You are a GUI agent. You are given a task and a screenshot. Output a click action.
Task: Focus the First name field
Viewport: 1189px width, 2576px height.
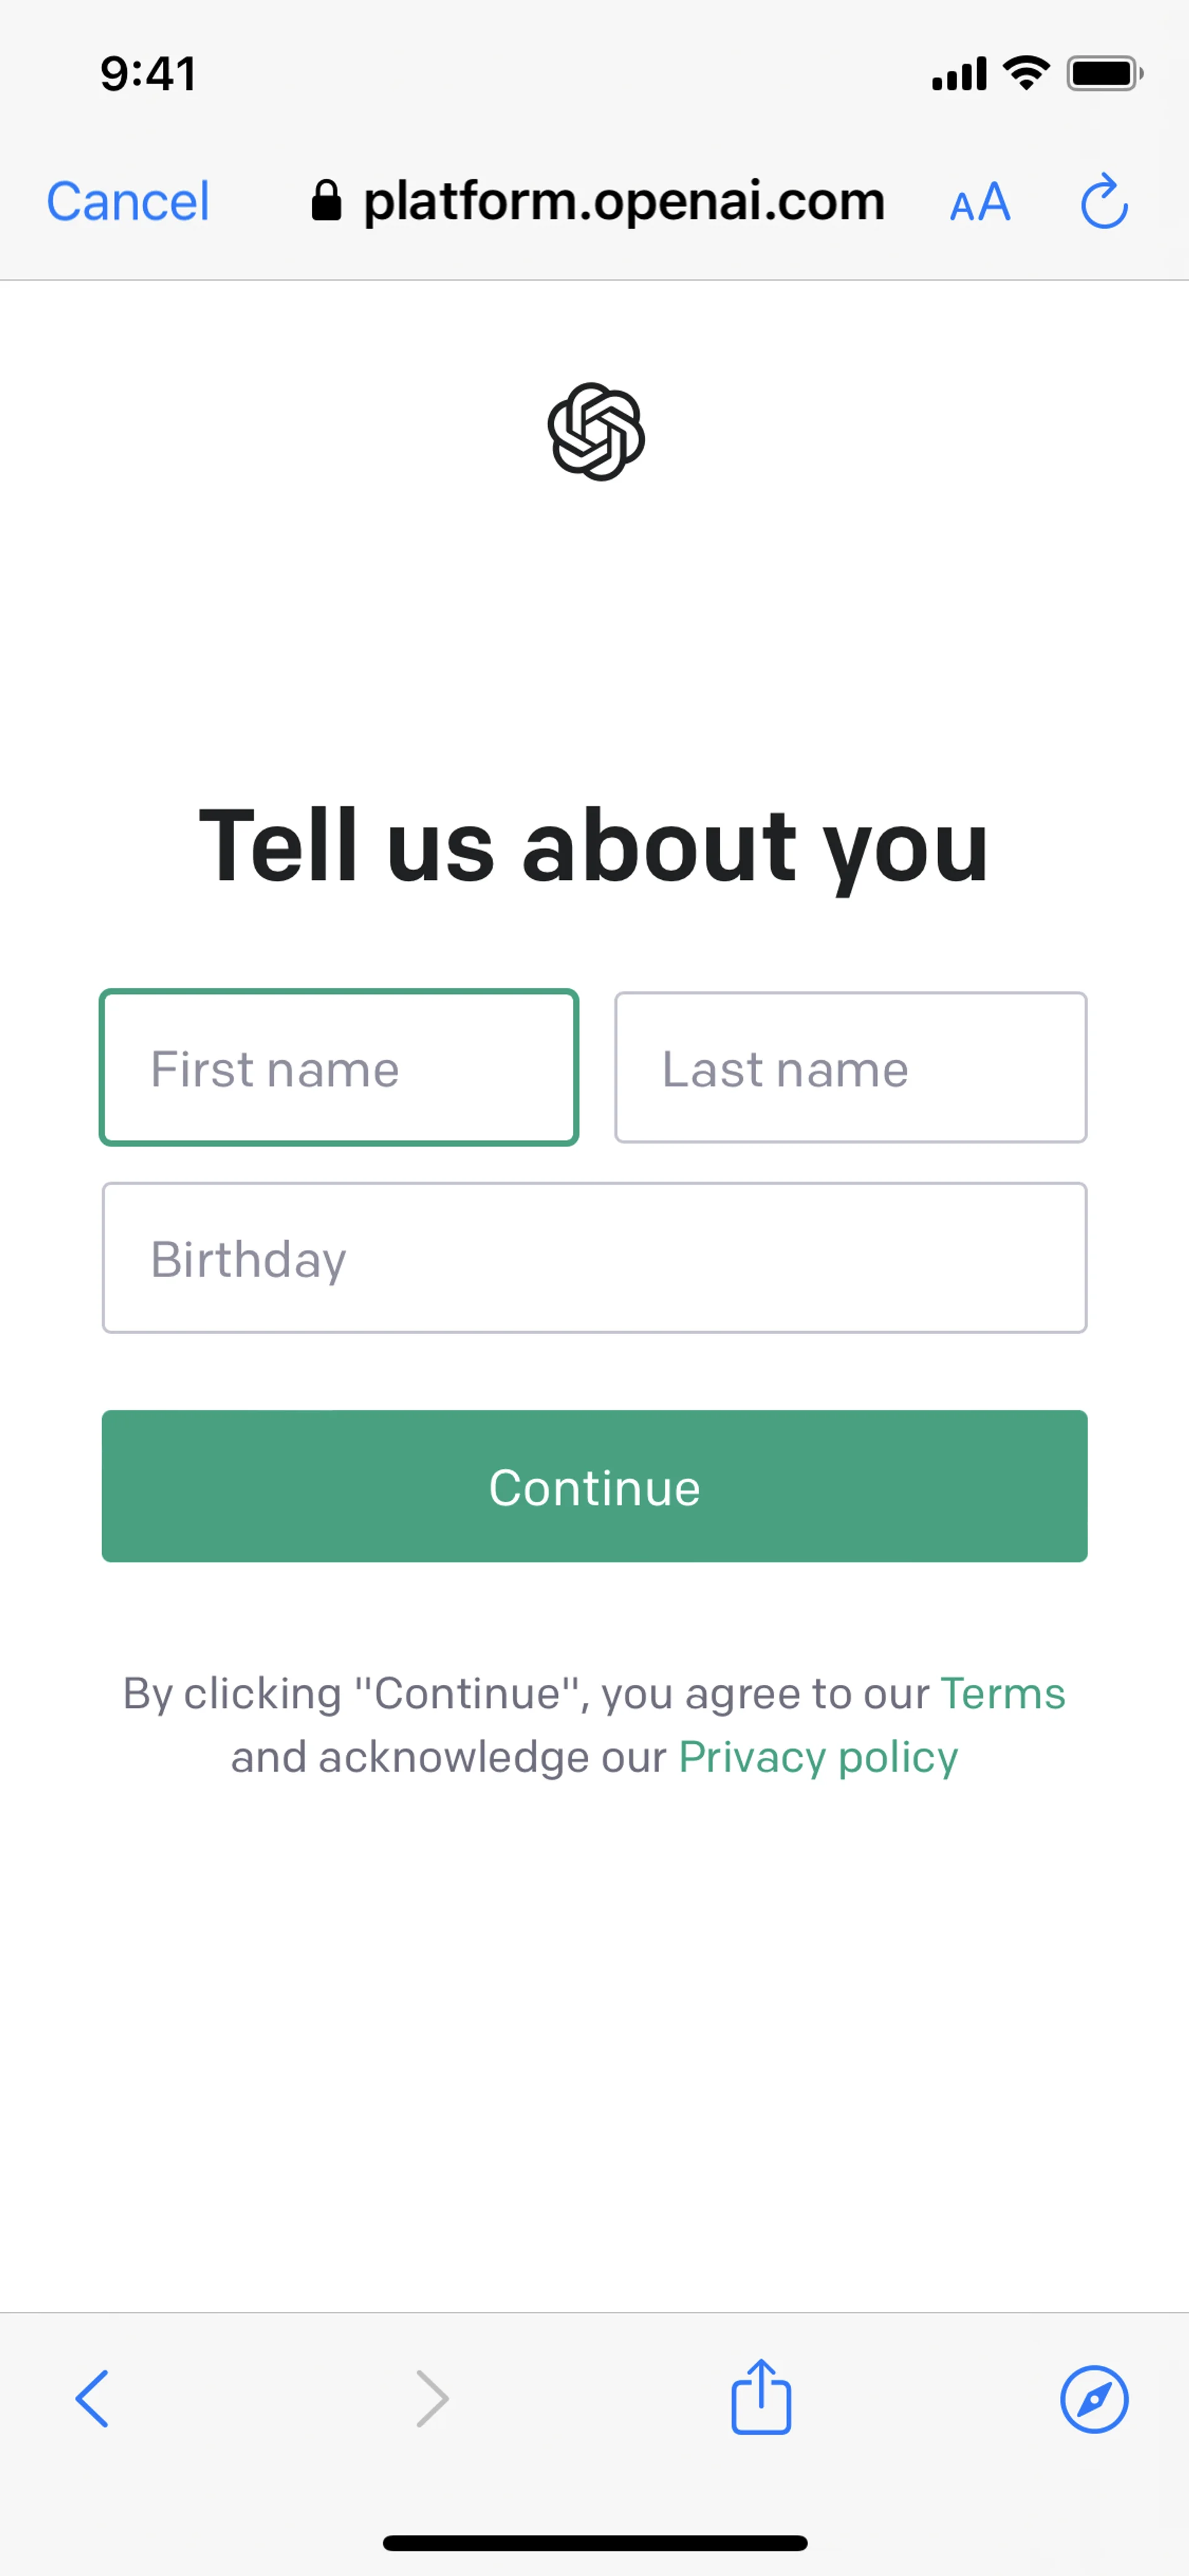coord(340,1068)
